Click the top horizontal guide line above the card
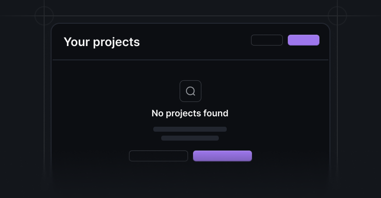This screenshot has height=198, width=381. [x=190, y=16]
